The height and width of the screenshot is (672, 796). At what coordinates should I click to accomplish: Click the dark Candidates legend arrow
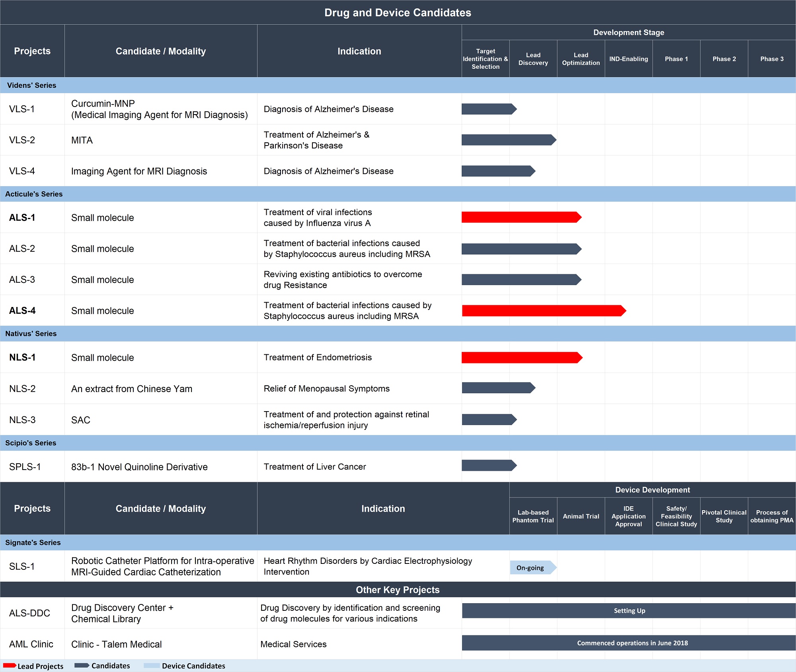[x=82, y=665]
